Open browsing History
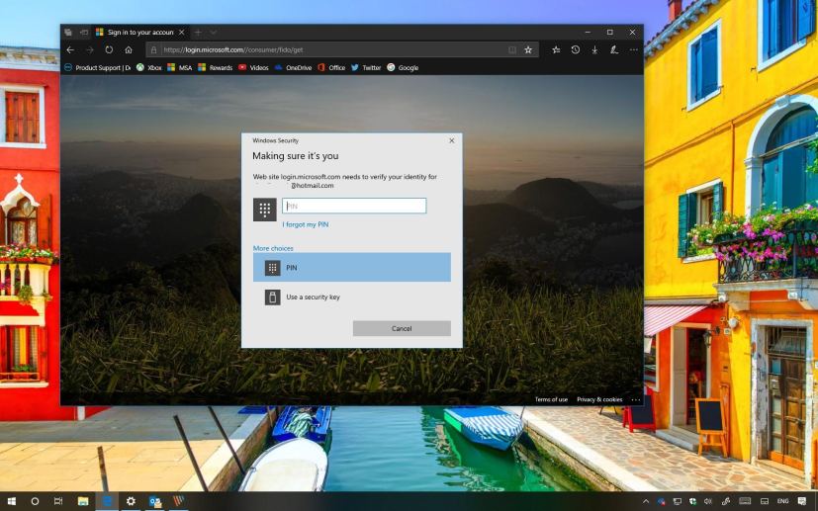 point(576,50)
